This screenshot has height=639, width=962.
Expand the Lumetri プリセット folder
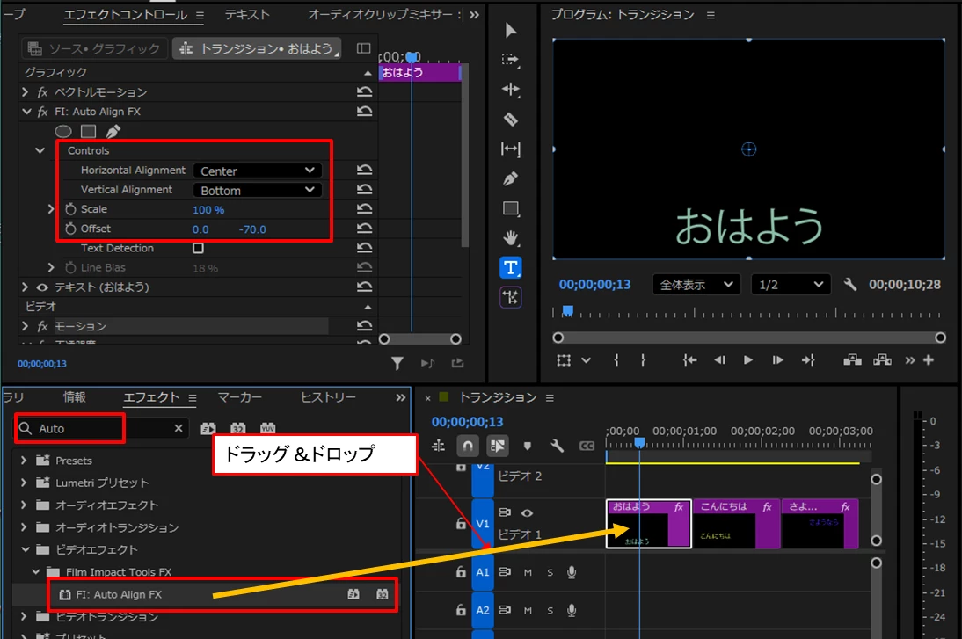24,483
